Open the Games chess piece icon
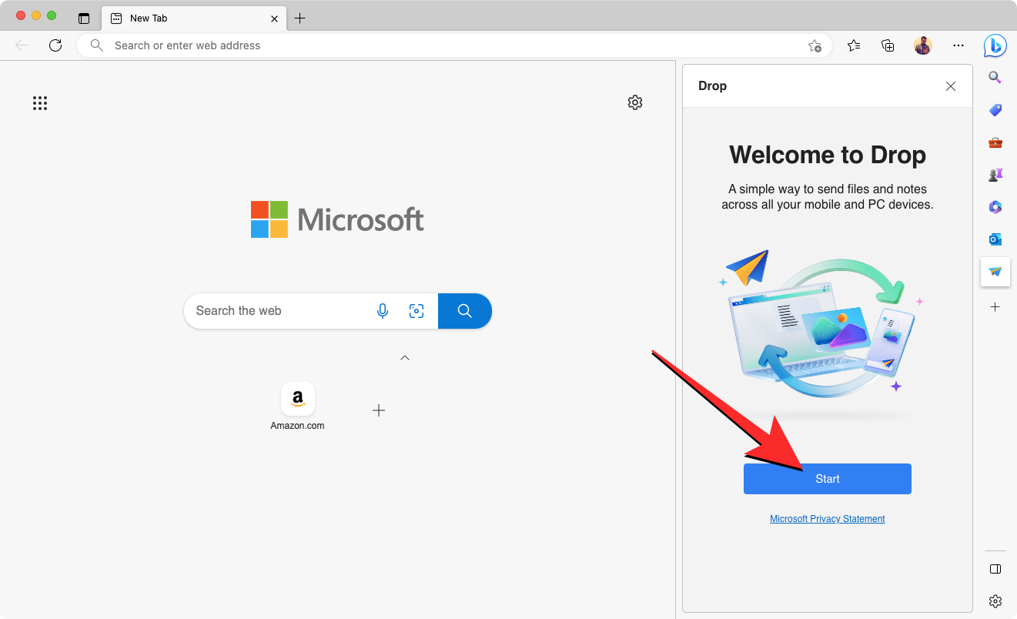 pos(995,175)
